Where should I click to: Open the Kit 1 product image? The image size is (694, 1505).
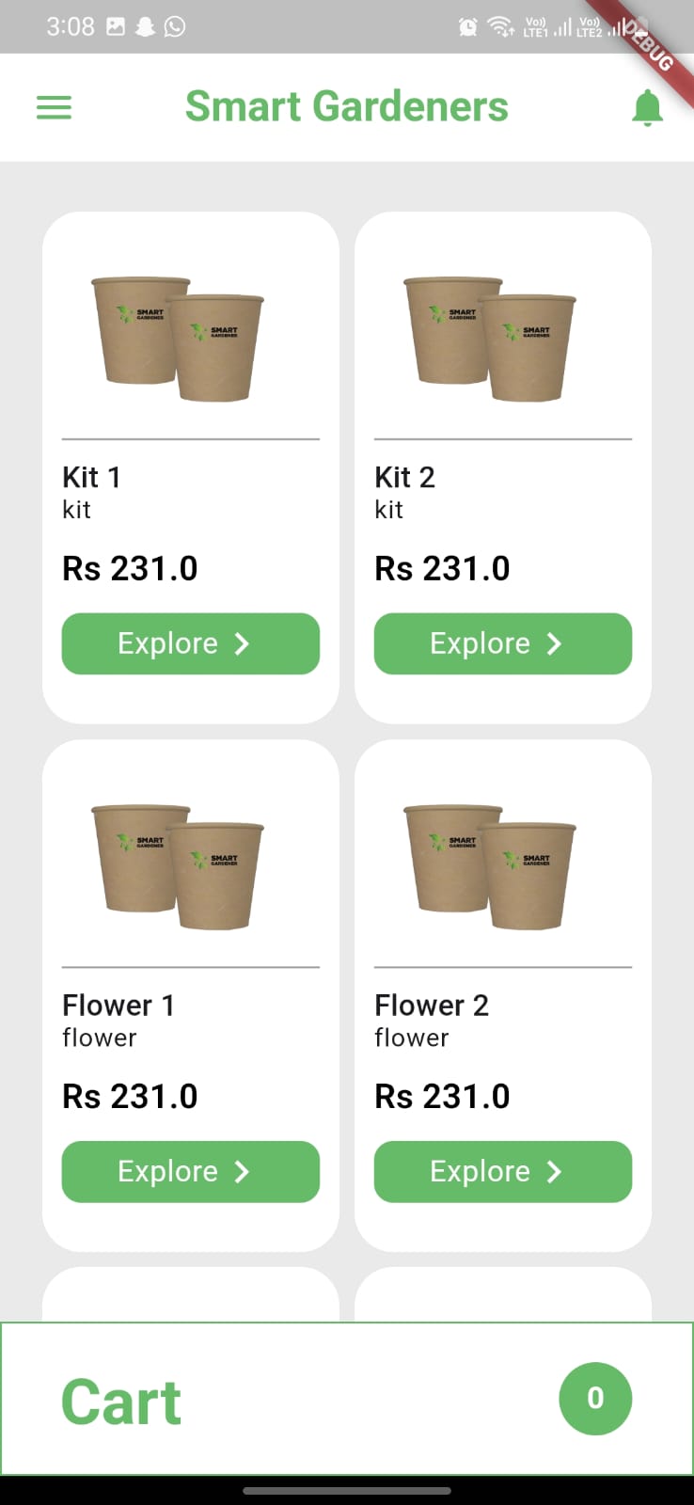point(178,339)
